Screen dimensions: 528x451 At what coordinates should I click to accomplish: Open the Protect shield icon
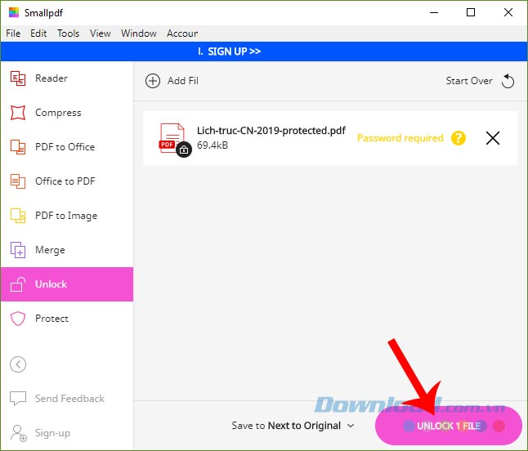(x=18, y=319)
